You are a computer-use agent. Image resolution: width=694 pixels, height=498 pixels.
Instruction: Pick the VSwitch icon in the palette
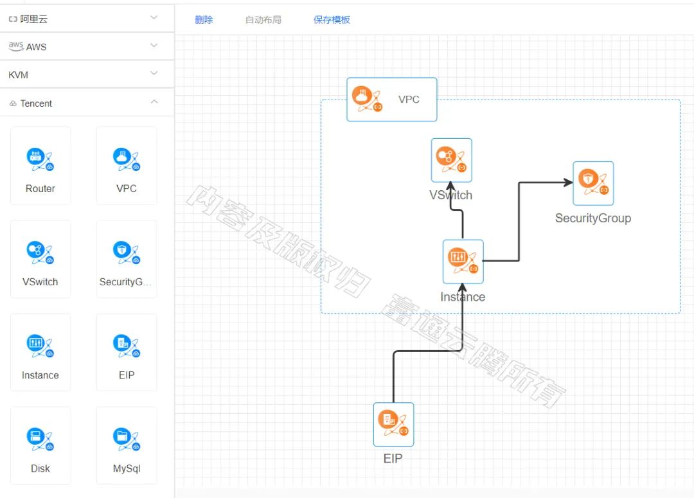[40, 253]
